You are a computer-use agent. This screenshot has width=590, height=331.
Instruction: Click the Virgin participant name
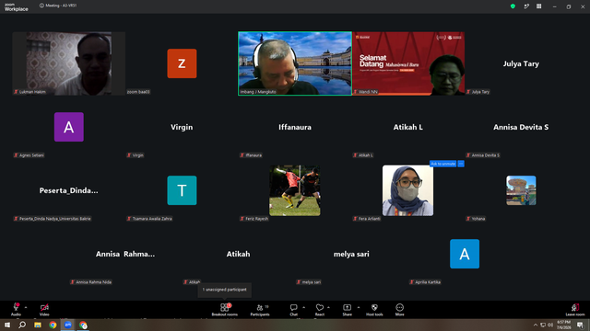(182, 127)
